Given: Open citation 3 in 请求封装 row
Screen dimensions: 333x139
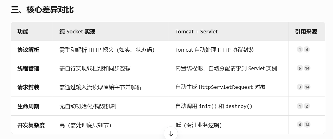Looking at the screenshot, I should click(300, 87).
